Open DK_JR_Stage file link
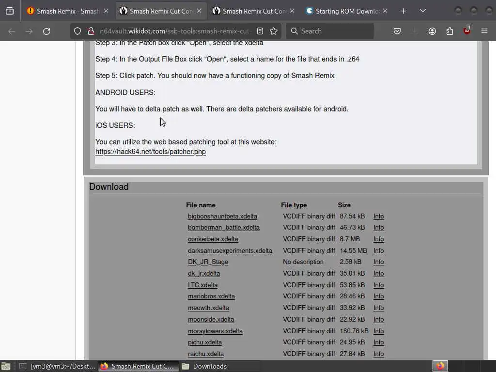The image size is (496, 372). pyautogui.click(x=208, y=262)
